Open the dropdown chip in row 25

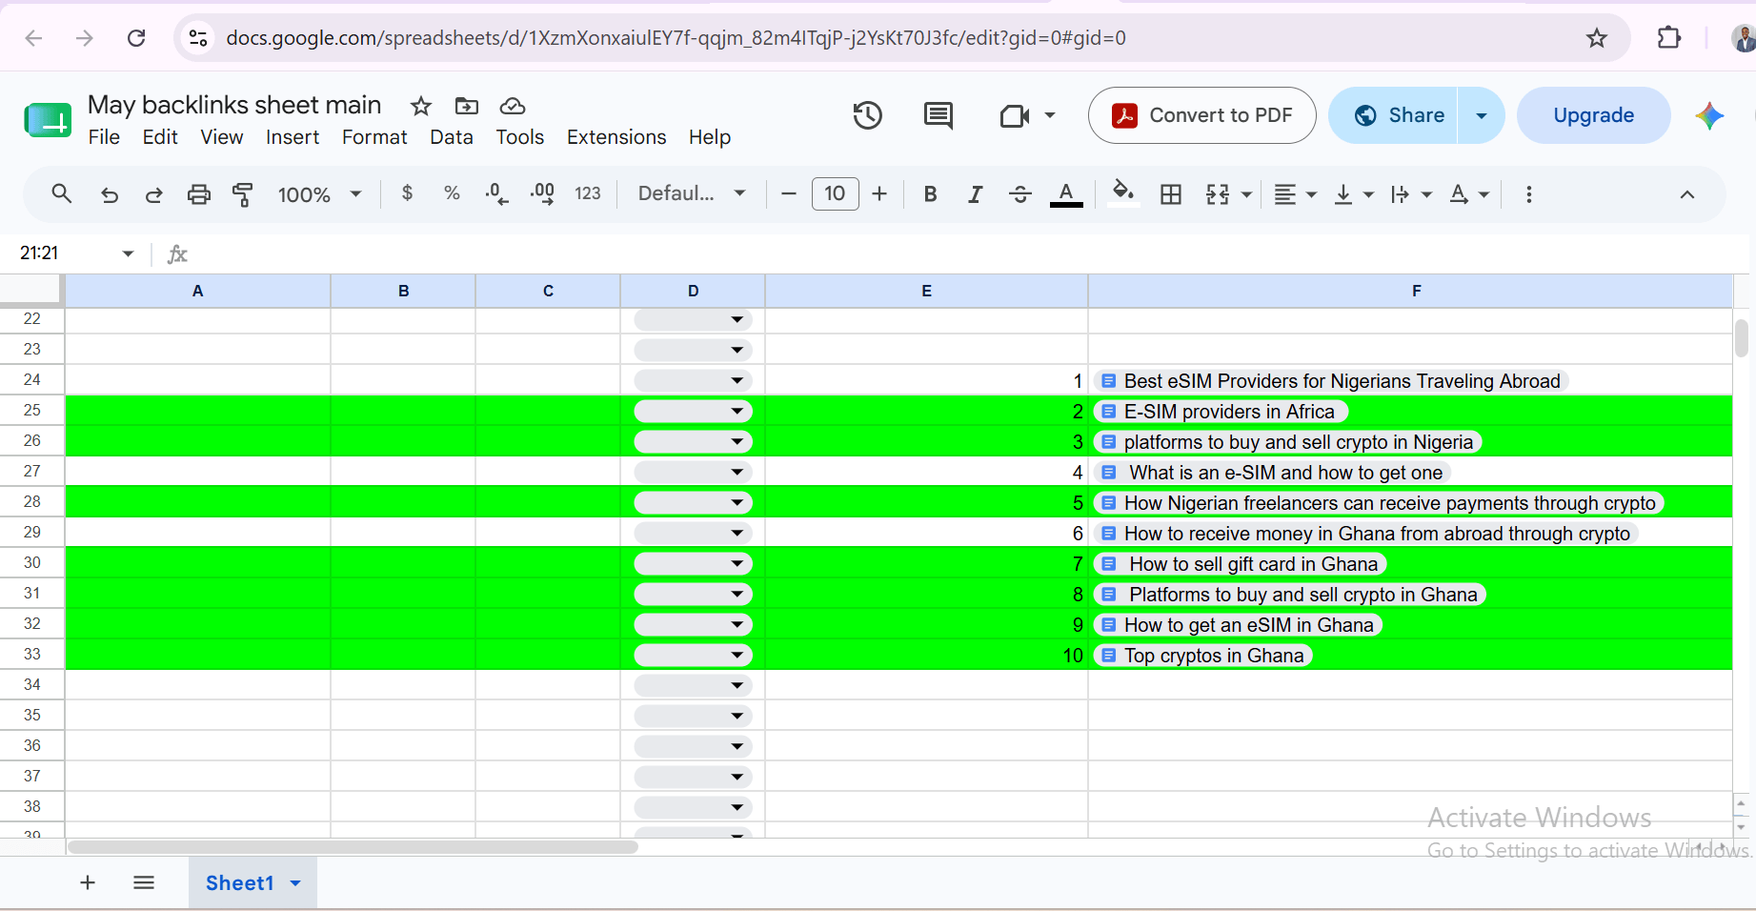[693, 411]
